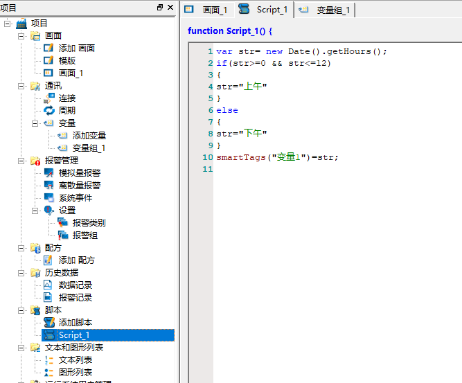Collapse the 变量 tree node
The height and width of the screenshot is (383, 462).
35,123
